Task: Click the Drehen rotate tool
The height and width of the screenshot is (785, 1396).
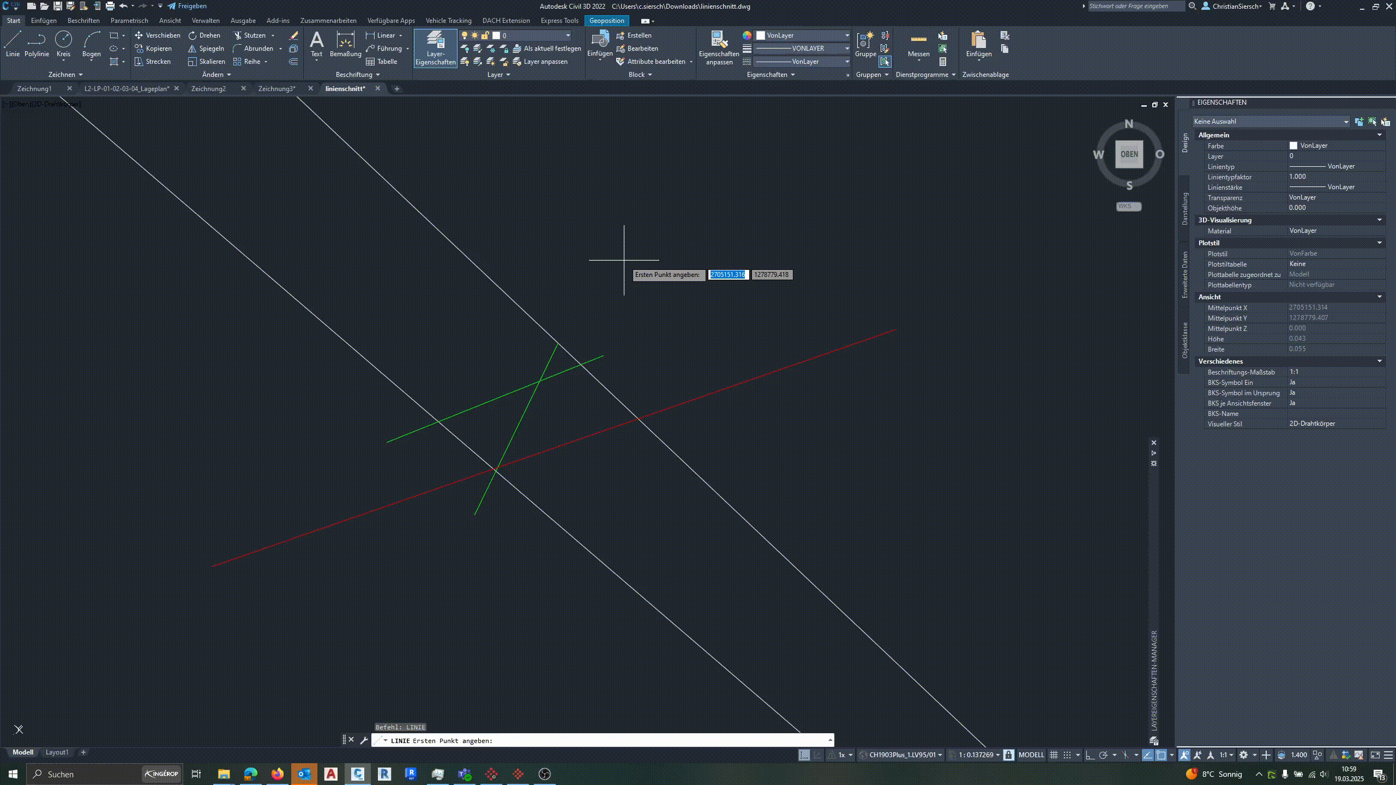Action: 204,35
